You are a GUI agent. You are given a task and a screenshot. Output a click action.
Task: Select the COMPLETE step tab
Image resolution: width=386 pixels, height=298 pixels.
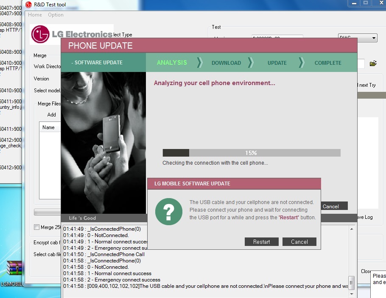[328, 63]
